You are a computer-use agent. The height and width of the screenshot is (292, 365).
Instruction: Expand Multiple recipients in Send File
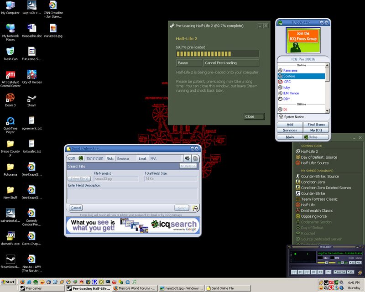pos(188,166)
